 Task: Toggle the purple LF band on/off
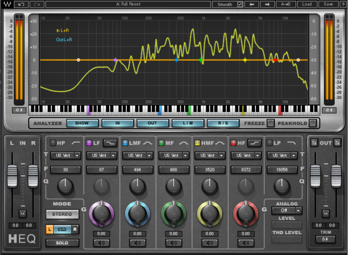(89, 142)
